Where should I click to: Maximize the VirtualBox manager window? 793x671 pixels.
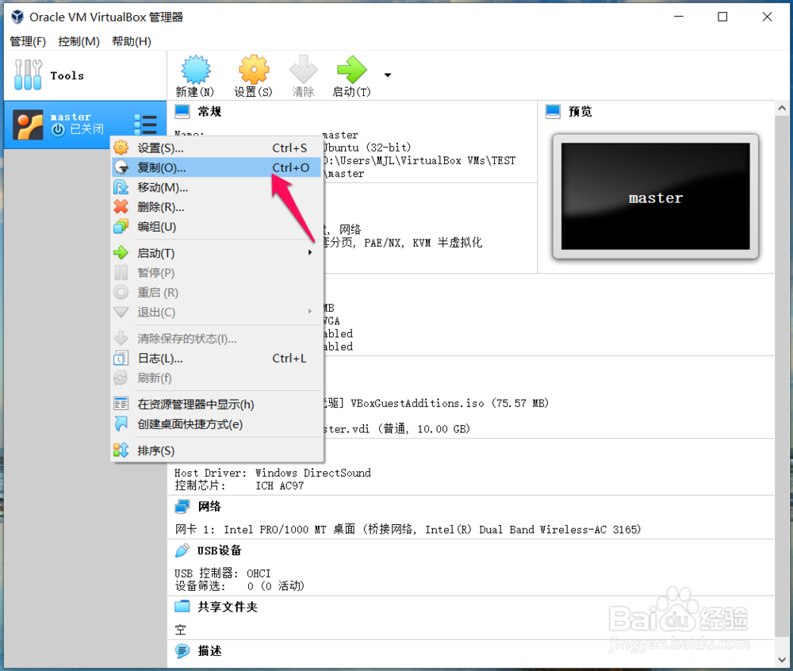tap(722, 17)
